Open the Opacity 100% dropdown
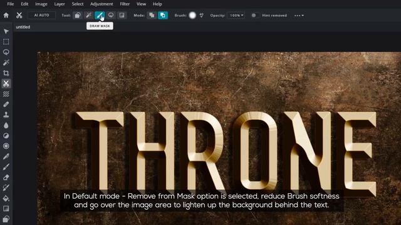Image resolution: width=401 pixels, height=225 pixels. 236,15
